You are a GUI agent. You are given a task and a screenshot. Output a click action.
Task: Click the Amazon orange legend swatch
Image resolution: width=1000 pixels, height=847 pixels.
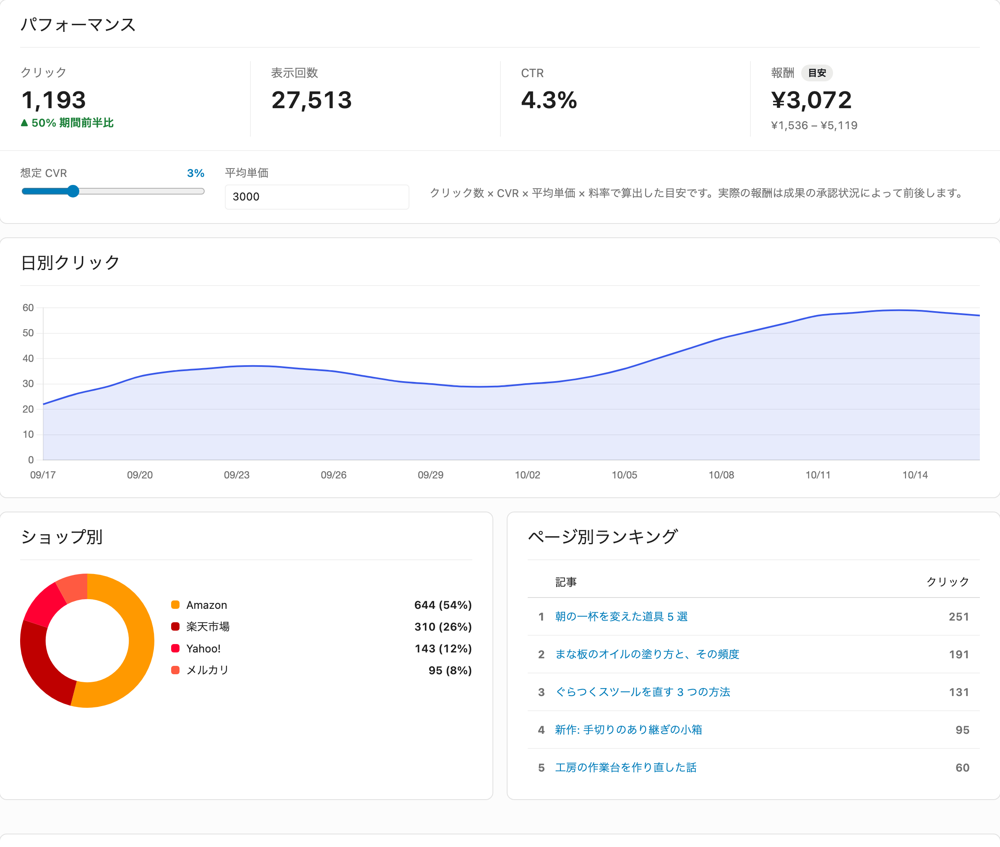[x=175, y=605]
